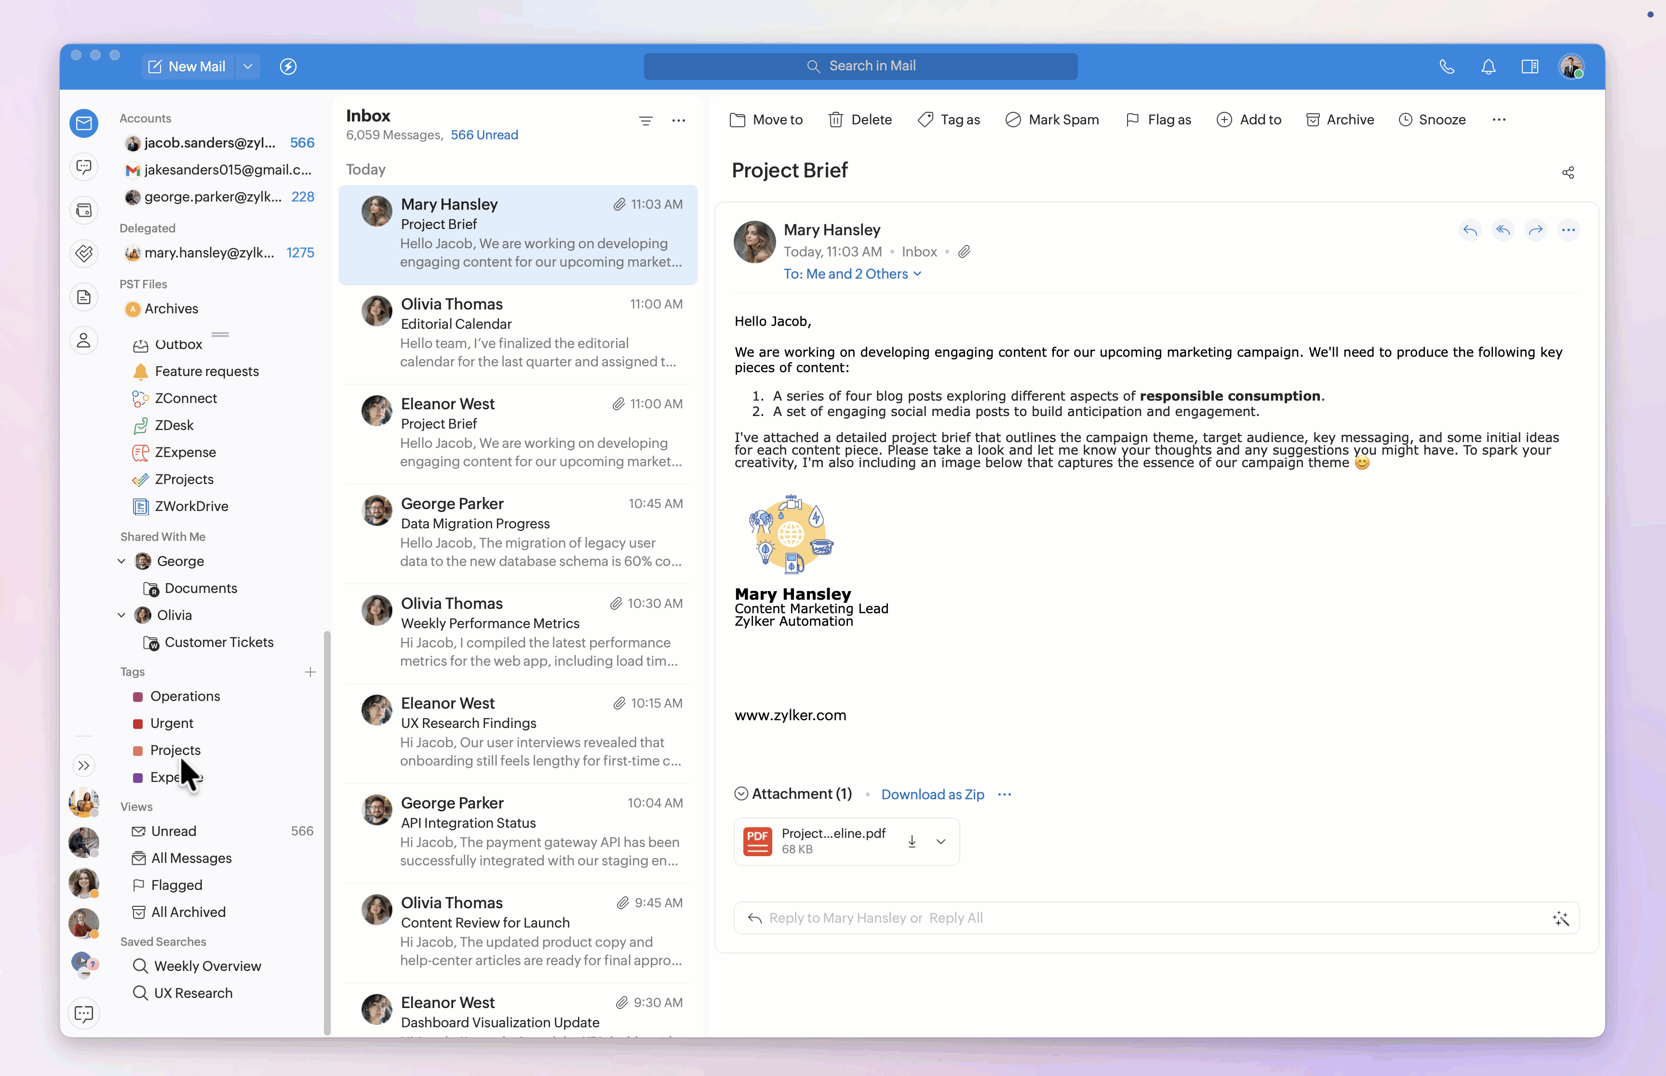Click the Download as Zip link
The image size is (1666, 1076).
[932, 794]
